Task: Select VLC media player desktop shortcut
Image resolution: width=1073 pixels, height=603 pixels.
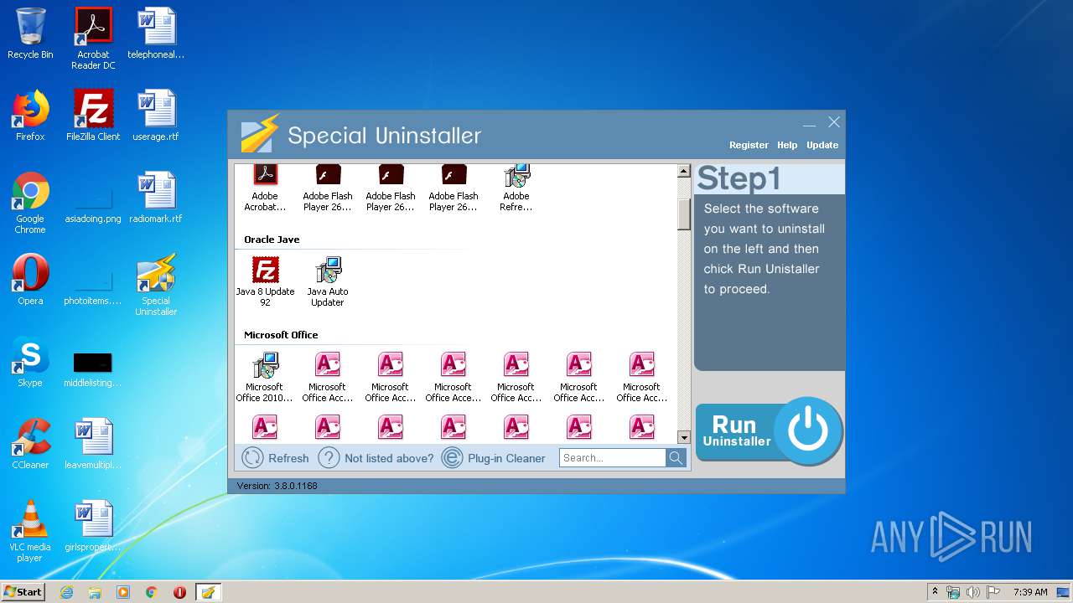Action: pyautogui.click(x=30, y=531)
